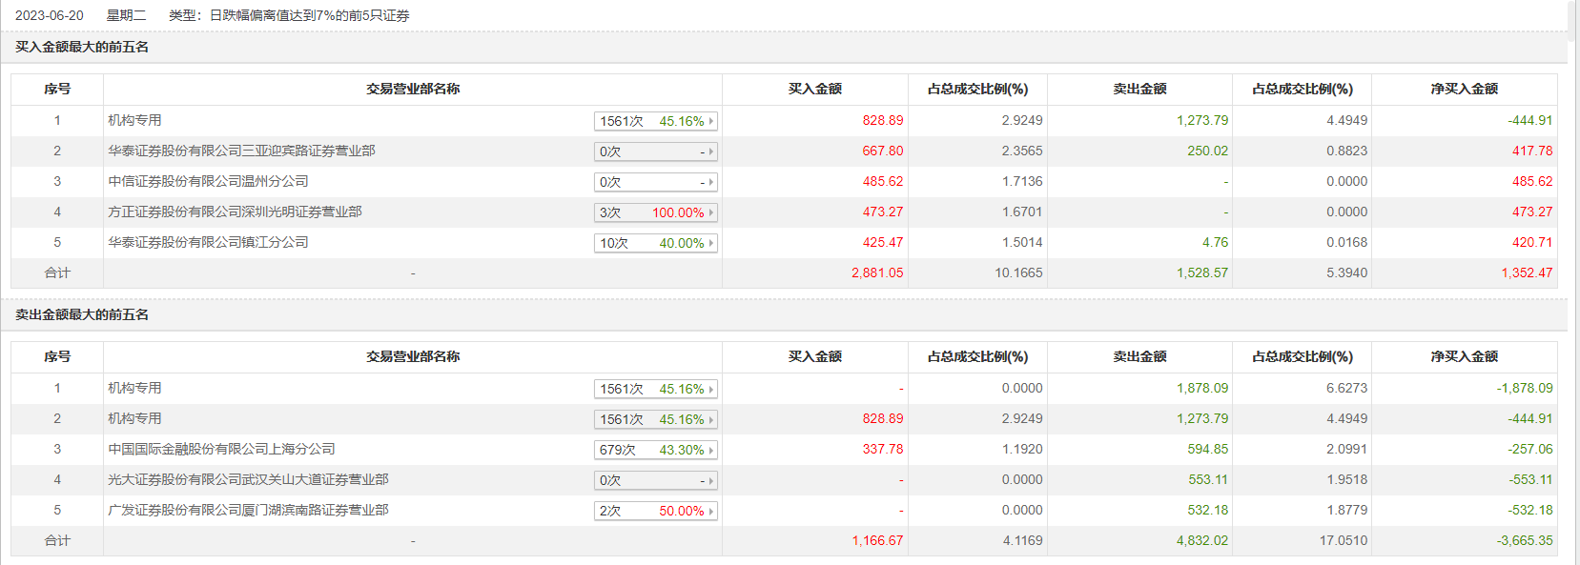1580x565 pixels.
Task: Open 中国国际金融股份有限公司上海分公司 link
Action: point(221,449)
